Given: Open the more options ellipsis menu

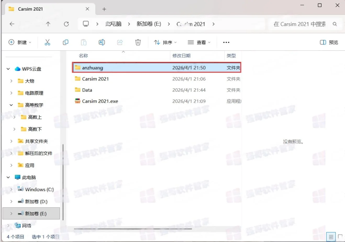Looking at the screenshot, I should pos(226,42).
